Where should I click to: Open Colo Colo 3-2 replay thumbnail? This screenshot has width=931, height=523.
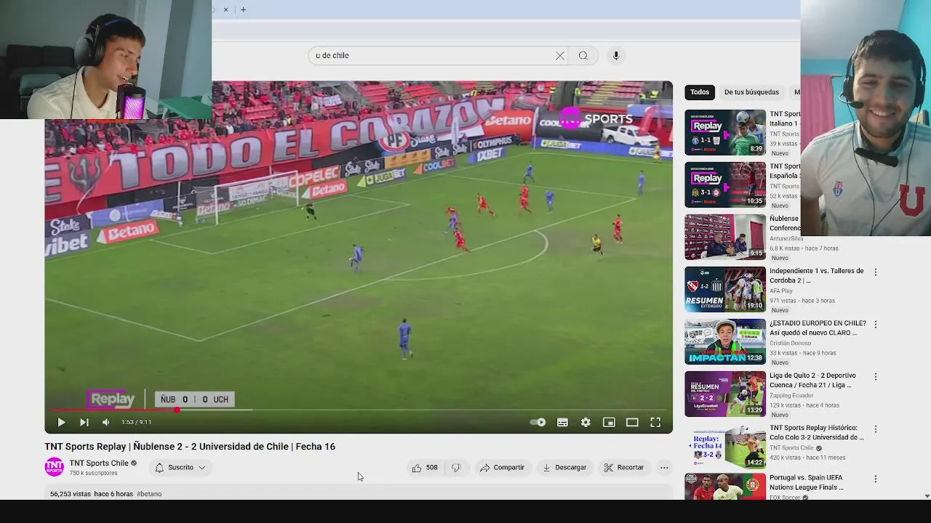725,446
